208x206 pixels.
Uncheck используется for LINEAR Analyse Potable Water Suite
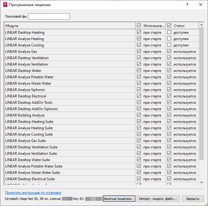click(x=169, y=166)
